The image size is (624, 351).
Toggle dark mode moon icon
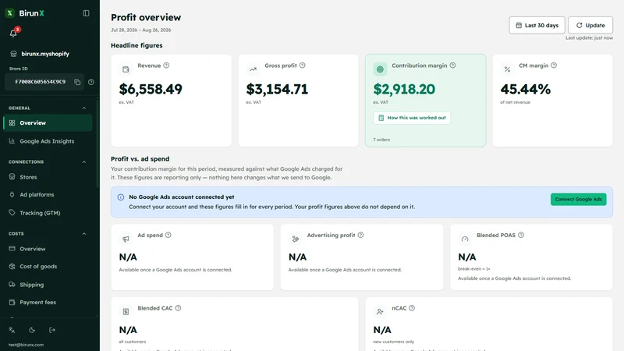[32, 330]
